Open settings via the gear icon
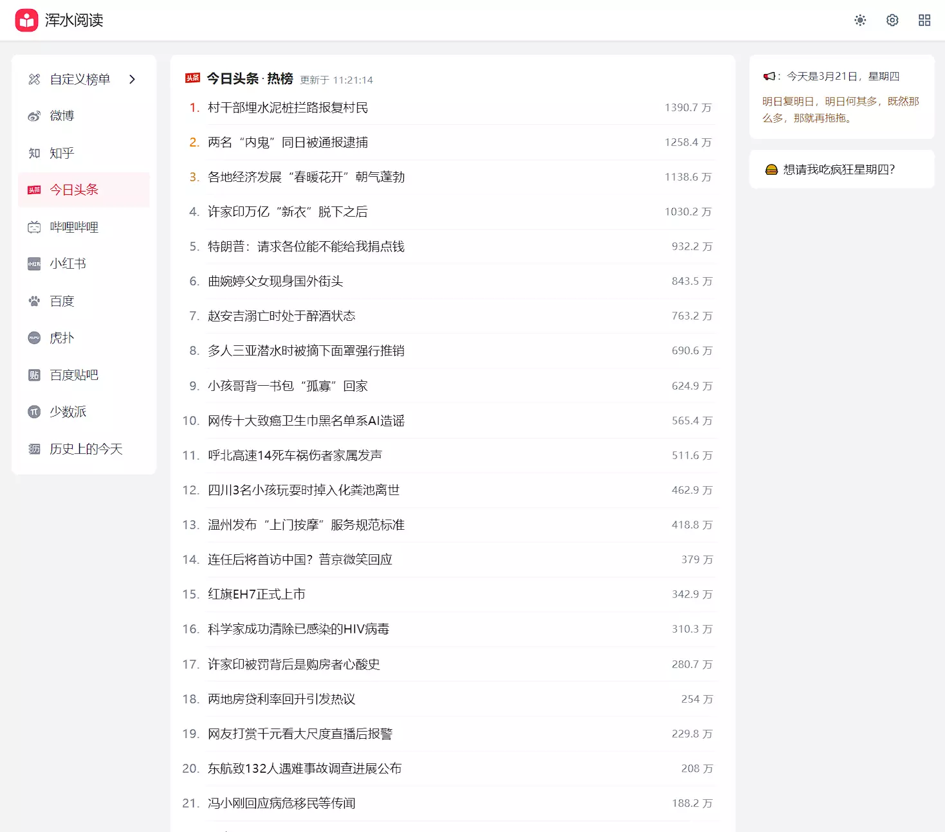Screen dimensions: 945x832 coord(892,21)
